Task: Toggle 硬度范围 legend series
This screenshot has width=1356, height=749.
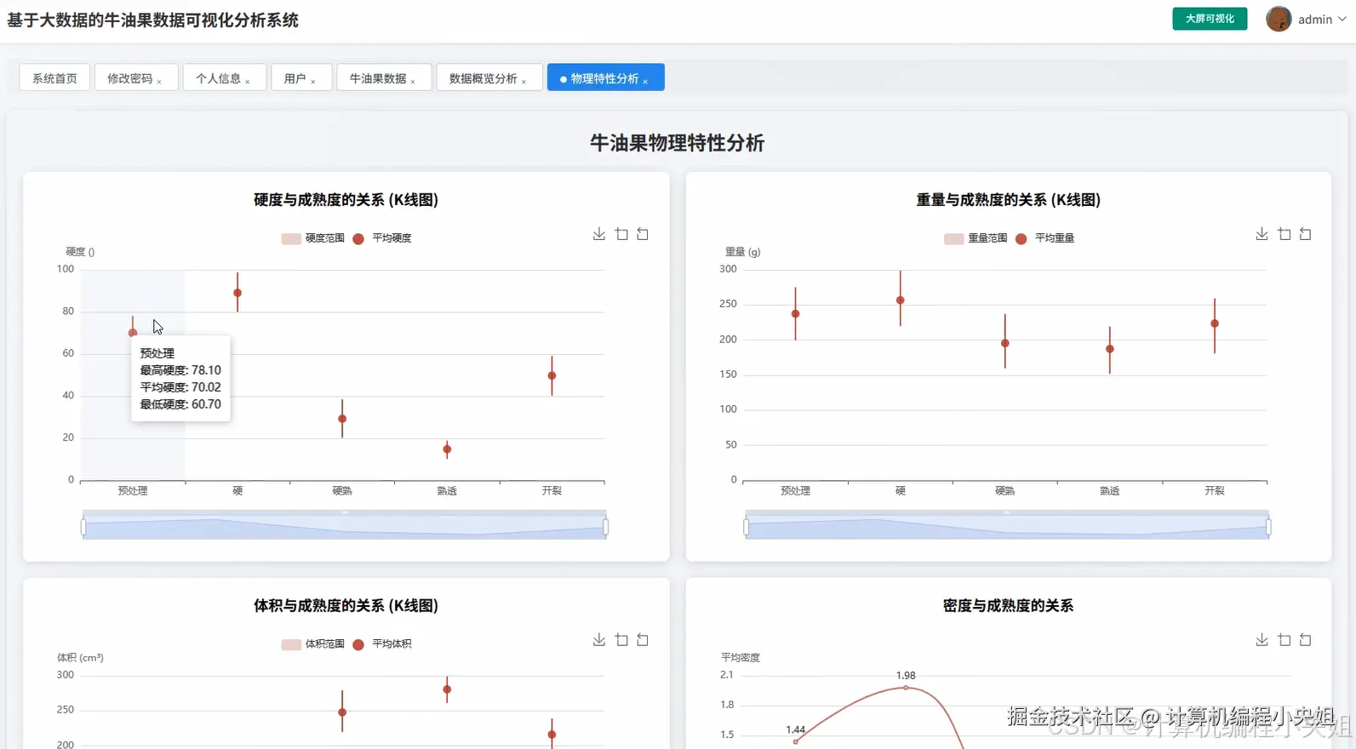Action: coord(313,238)
